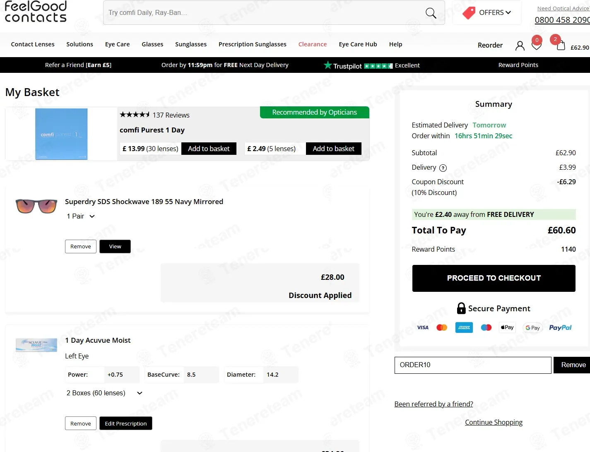The height and width of the screenshot is (452, 590).
Task: Click the 1 Day Acuvue Moist title
Action: click(x=98, y=340)
